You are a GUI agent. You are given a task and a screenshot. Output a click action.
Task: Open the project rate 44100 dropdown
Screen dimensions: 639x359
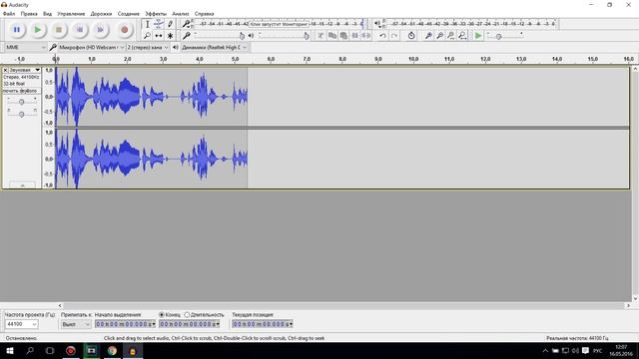pos(22,324)
